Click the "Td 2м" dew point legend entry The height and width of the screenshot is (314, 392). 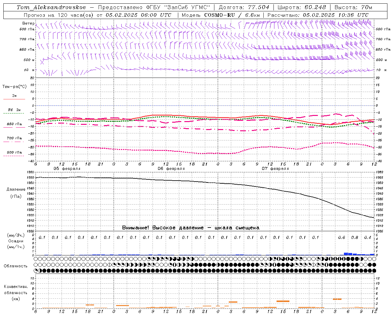(x=14, y=110)
